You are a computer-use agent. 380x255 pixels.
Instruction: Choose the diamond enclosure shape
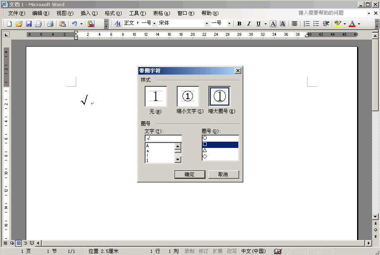tap(220, 157)
